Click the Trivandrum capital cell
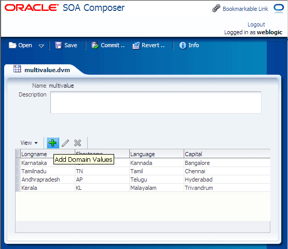Screen dimensions: 288x249 coord(227,188)
